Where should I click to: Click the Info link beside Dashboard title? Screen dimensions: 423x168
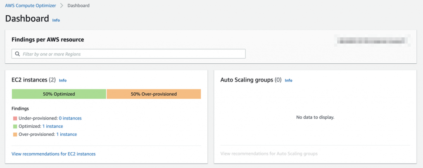click(x=56, y=20)
